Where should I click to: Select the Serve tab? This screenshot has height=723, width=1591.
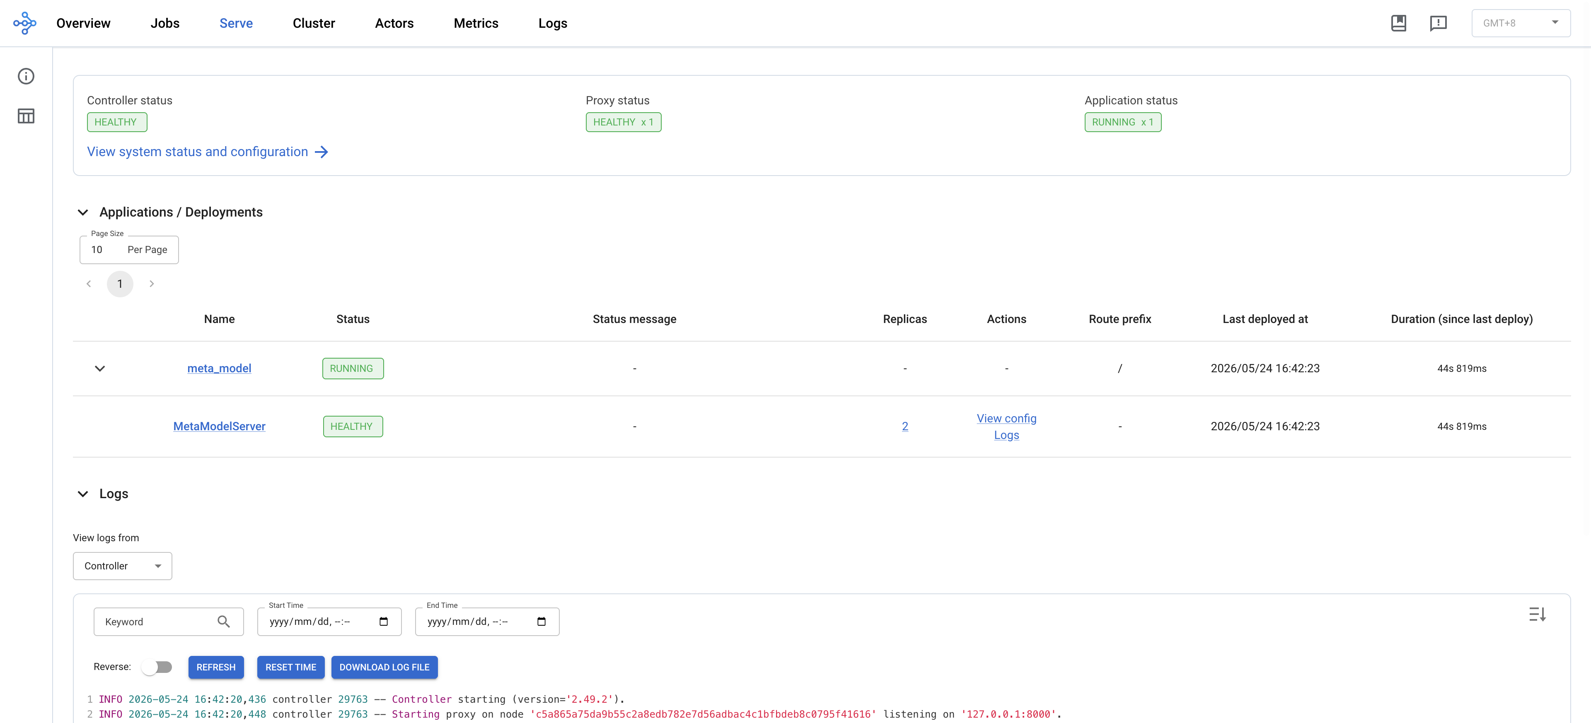[x=236, y=24]
